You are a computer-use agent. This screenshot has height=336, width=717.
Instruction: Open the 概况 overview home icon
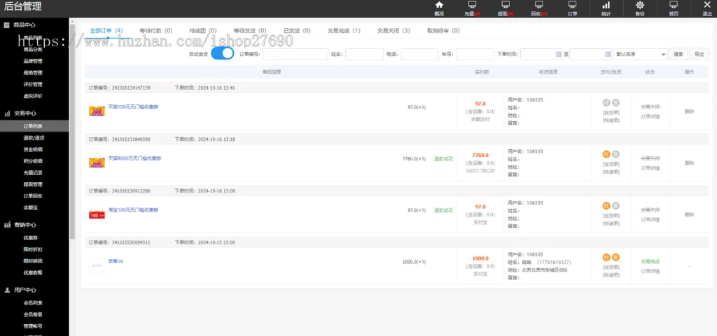439,6
